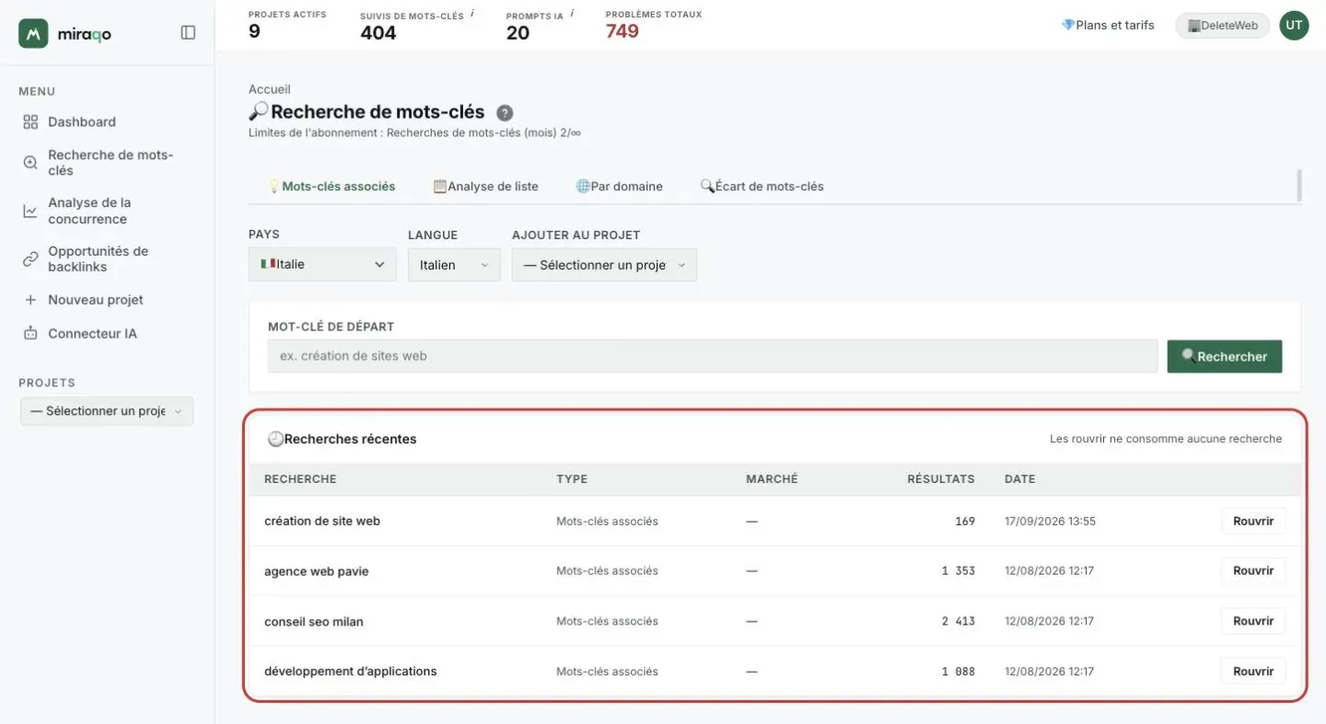Expand the Pays Italie dropdown
The width and height of the screenshot is (1326, 724).
tap(322, 264)
